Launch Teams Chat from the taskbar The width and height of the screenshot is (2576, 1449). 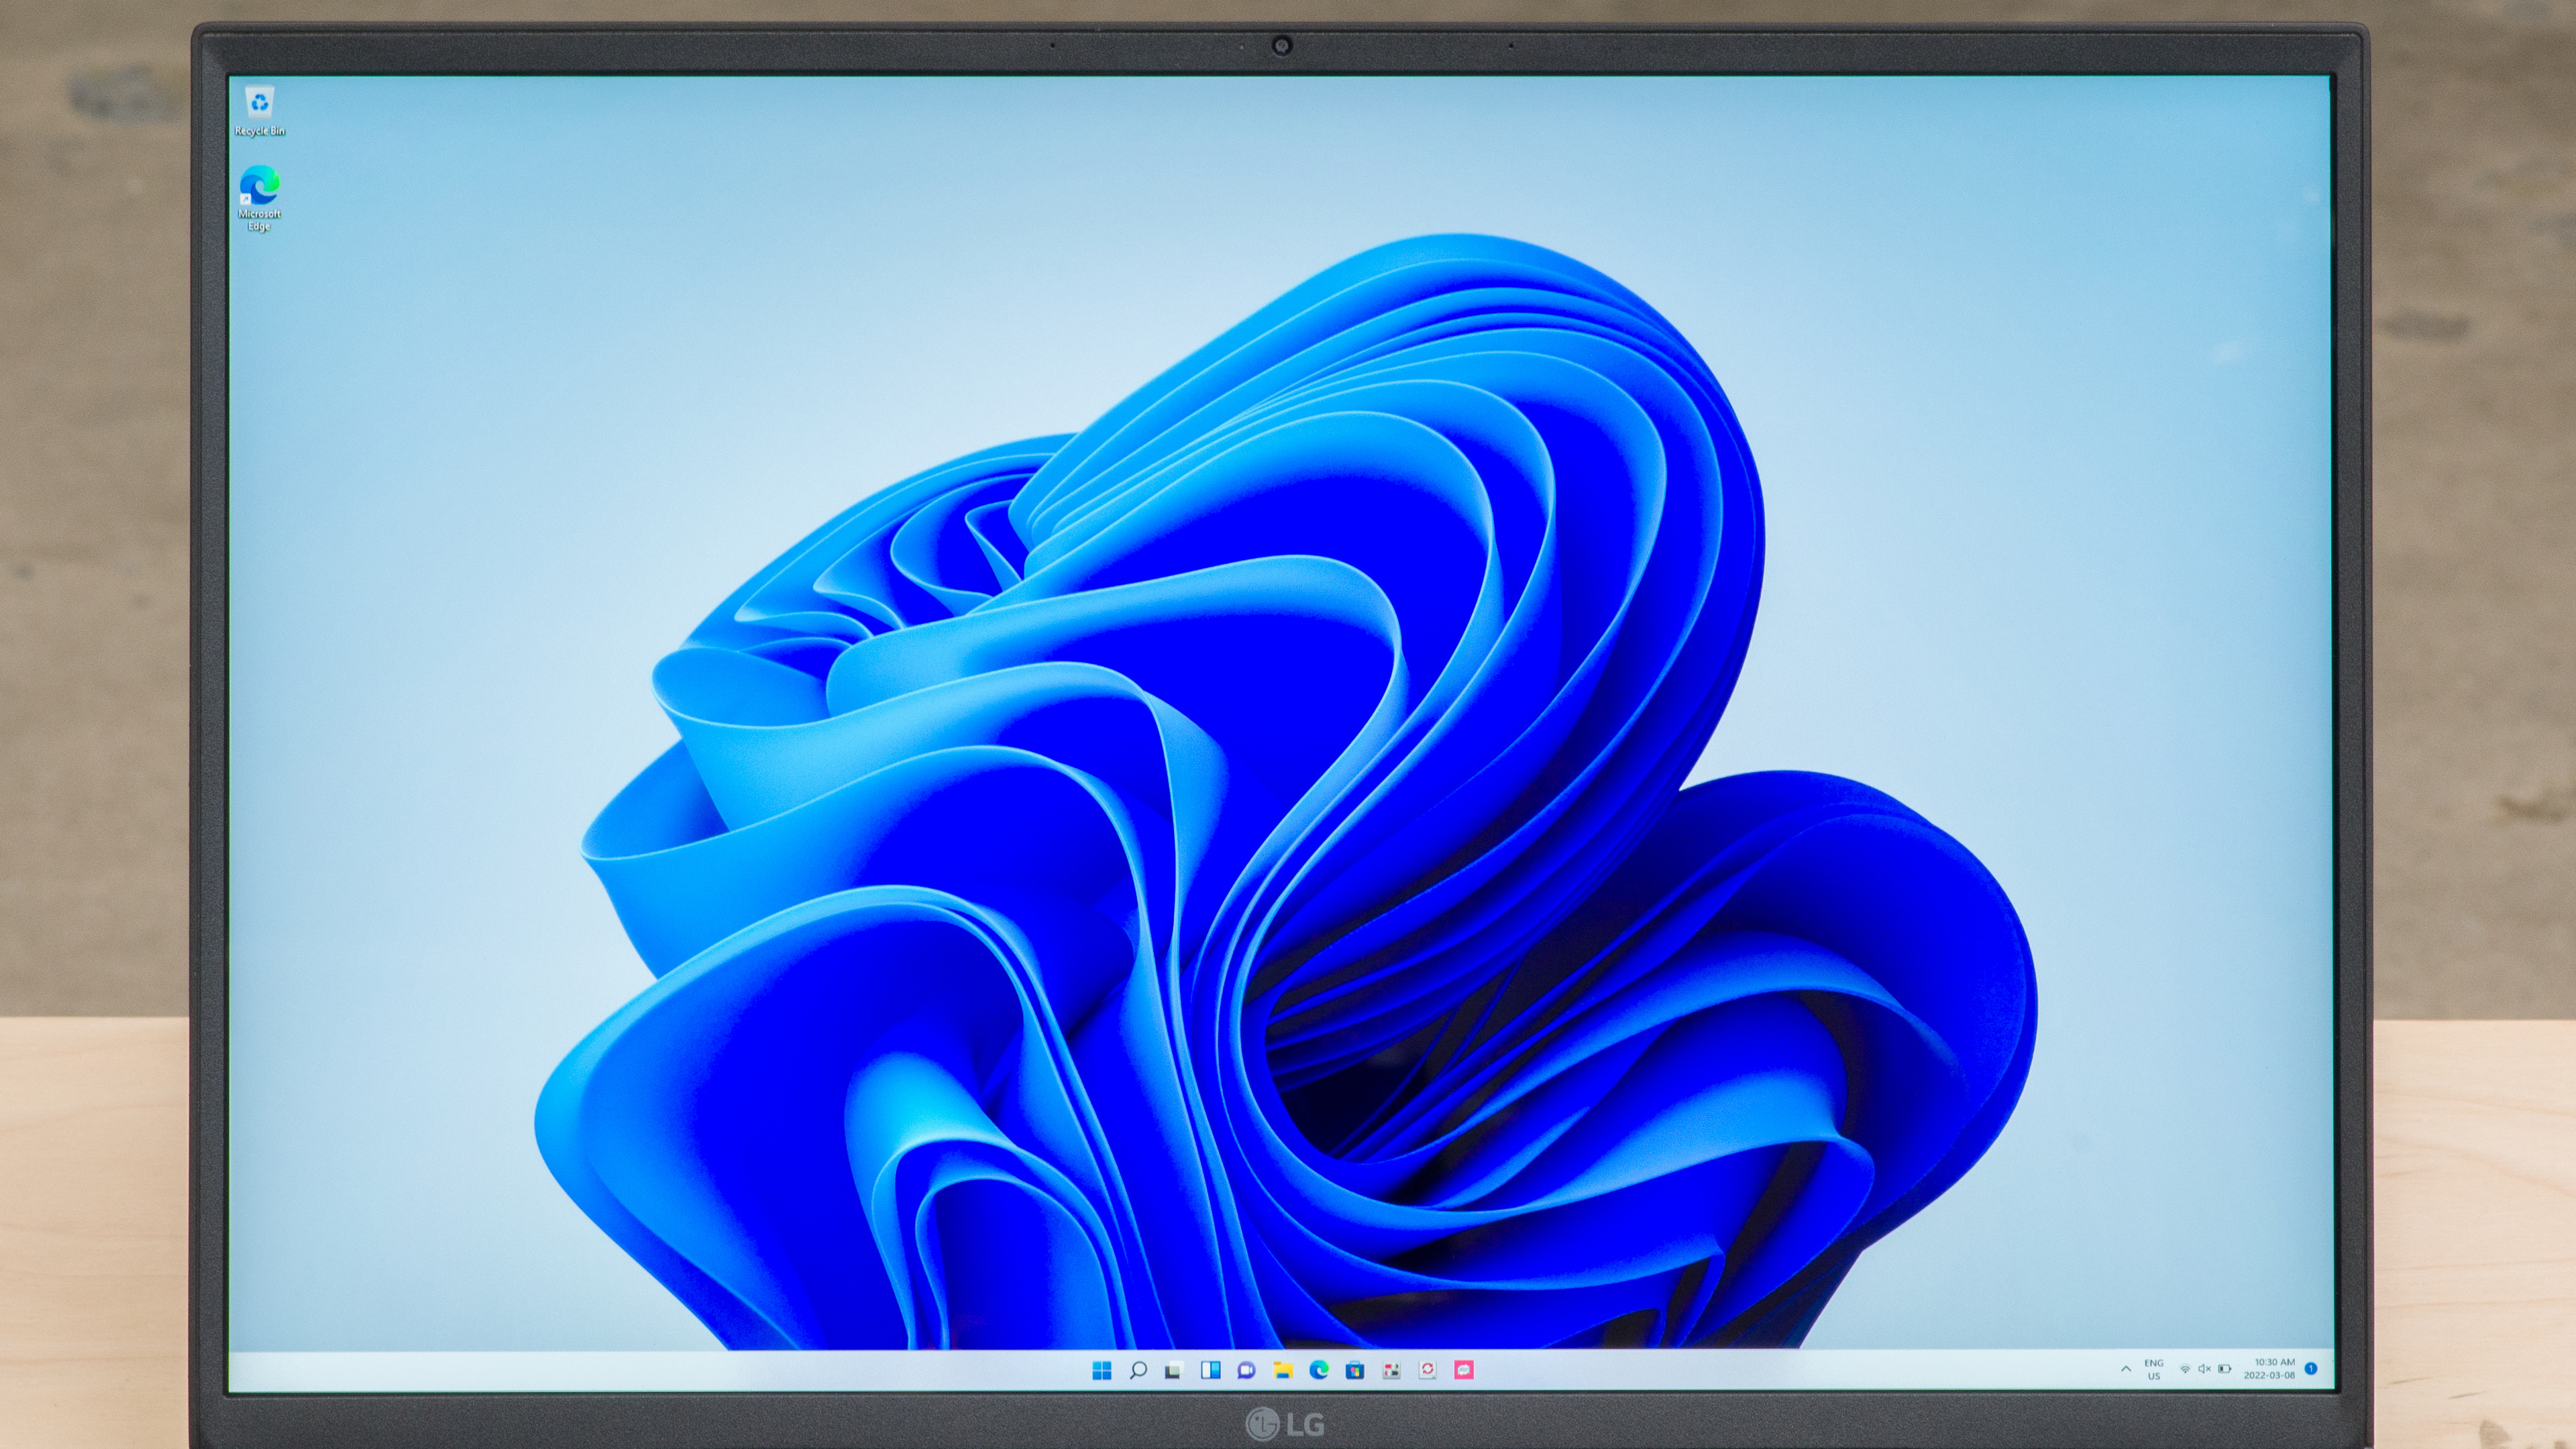(1246, 1370)
